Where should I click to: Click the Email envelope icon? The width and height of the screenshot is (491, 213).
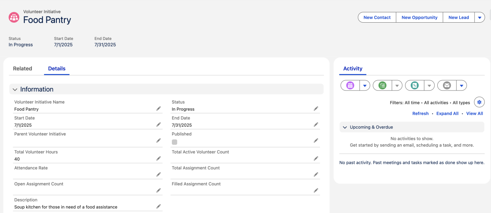click(447, 86)
